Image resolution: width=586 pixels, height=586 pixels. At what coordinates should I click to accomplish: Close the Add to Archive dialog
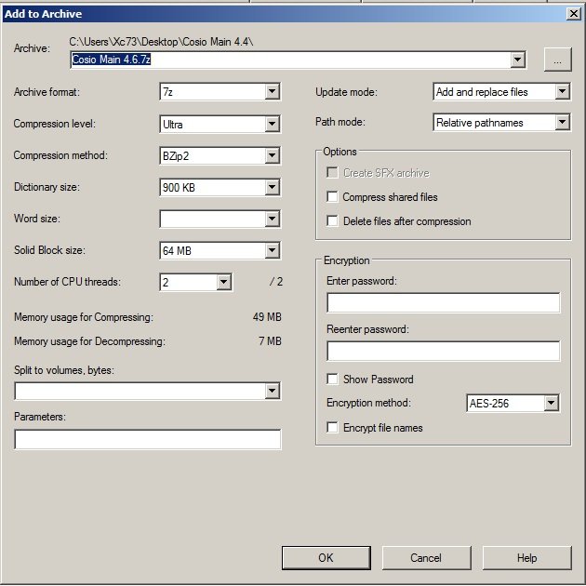(574, 13)
